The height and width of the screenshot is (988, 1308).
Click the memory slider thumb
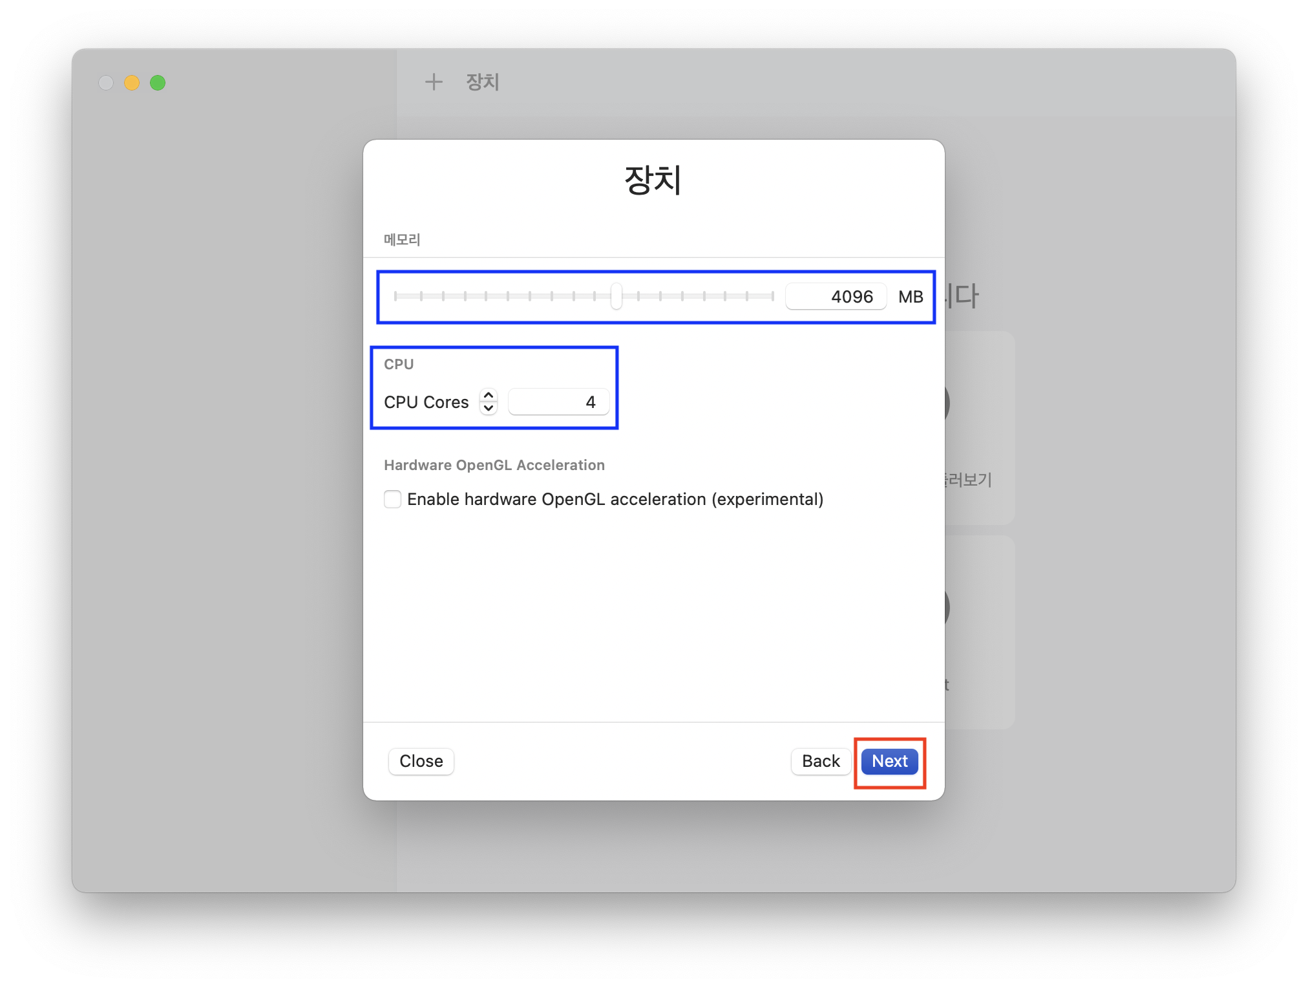click(x=617, y=296)
